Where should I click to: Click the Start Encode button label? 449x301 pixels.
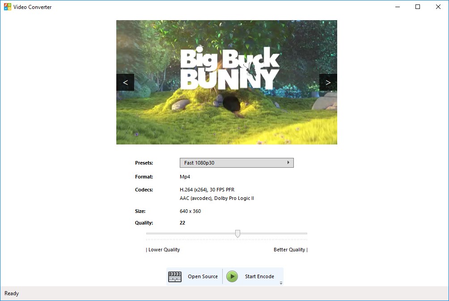259,276
